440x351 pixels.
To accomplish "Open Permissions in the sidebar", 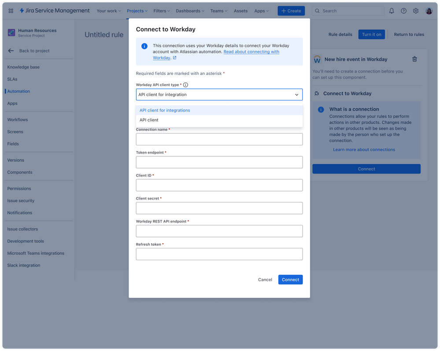I will [19, 188].
